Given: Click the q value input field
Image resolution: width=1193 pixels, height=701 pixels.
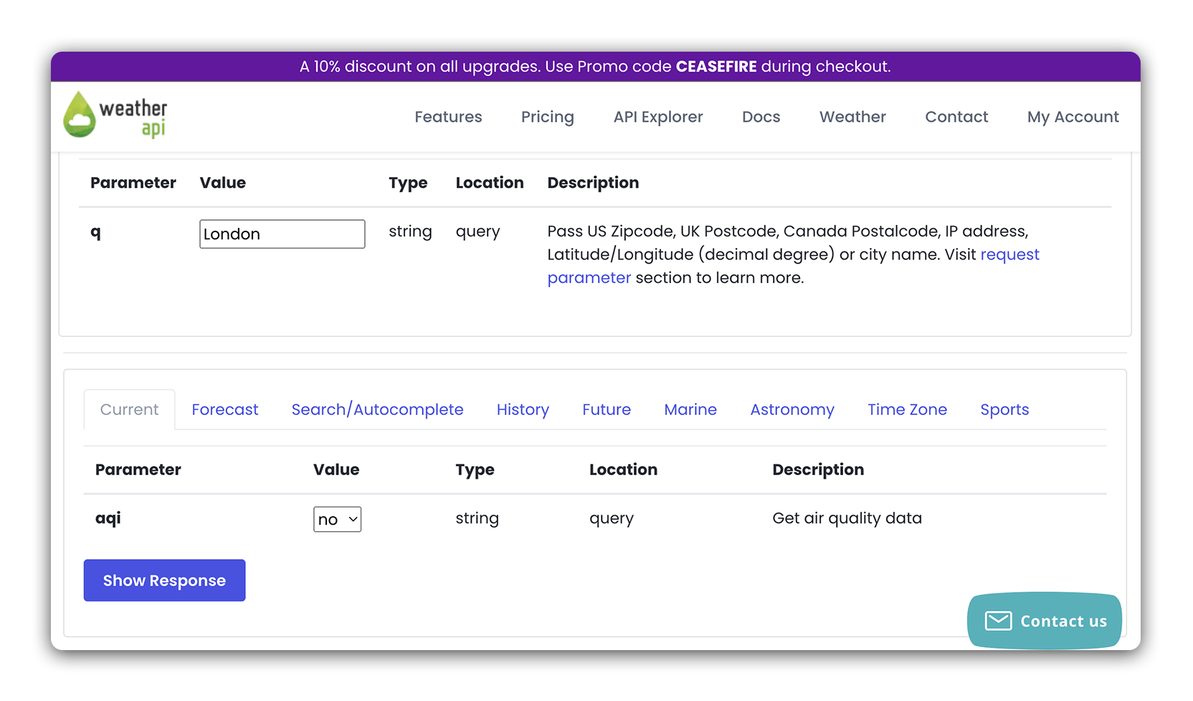Looking at the screenshot, I should tap(282, 234).
